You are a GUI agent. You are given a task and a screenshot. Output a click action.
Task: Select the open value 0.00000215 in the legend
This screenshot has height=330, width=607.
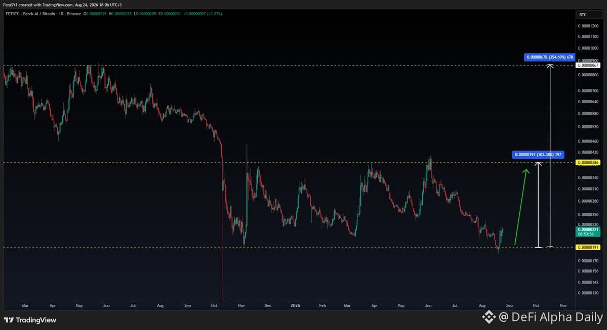point(95,14)
